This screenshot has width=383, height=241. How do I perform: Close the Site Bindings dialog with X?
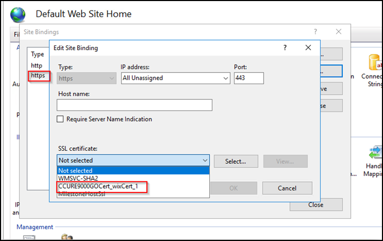click(x=339, y=32)
